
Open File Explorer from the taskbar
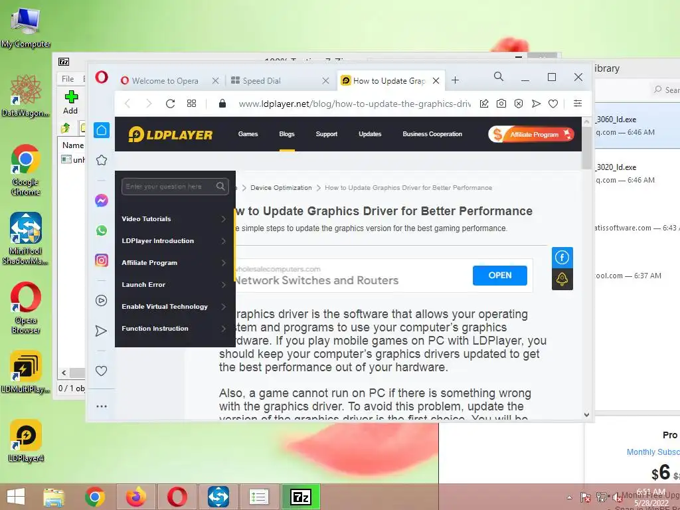[x=54, y=497]
